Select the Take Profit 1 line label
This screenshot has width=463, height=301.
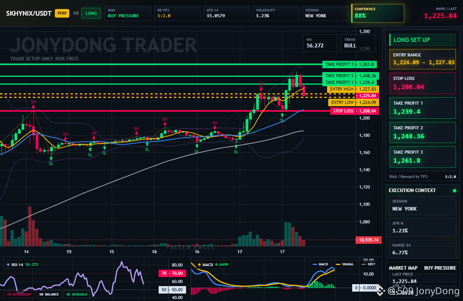(339, 82)
